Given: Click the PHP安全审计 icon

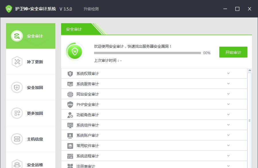Looking at the screenshot, I should pyautogui.click(x=70, y=104).
